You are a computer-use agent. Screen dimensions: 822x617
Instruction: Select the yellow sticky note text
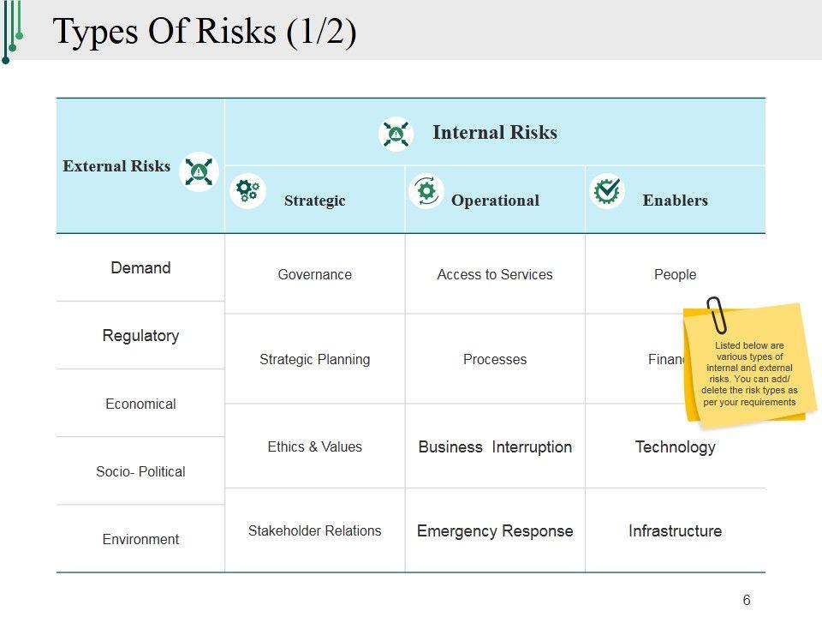(x=748, y=374)
